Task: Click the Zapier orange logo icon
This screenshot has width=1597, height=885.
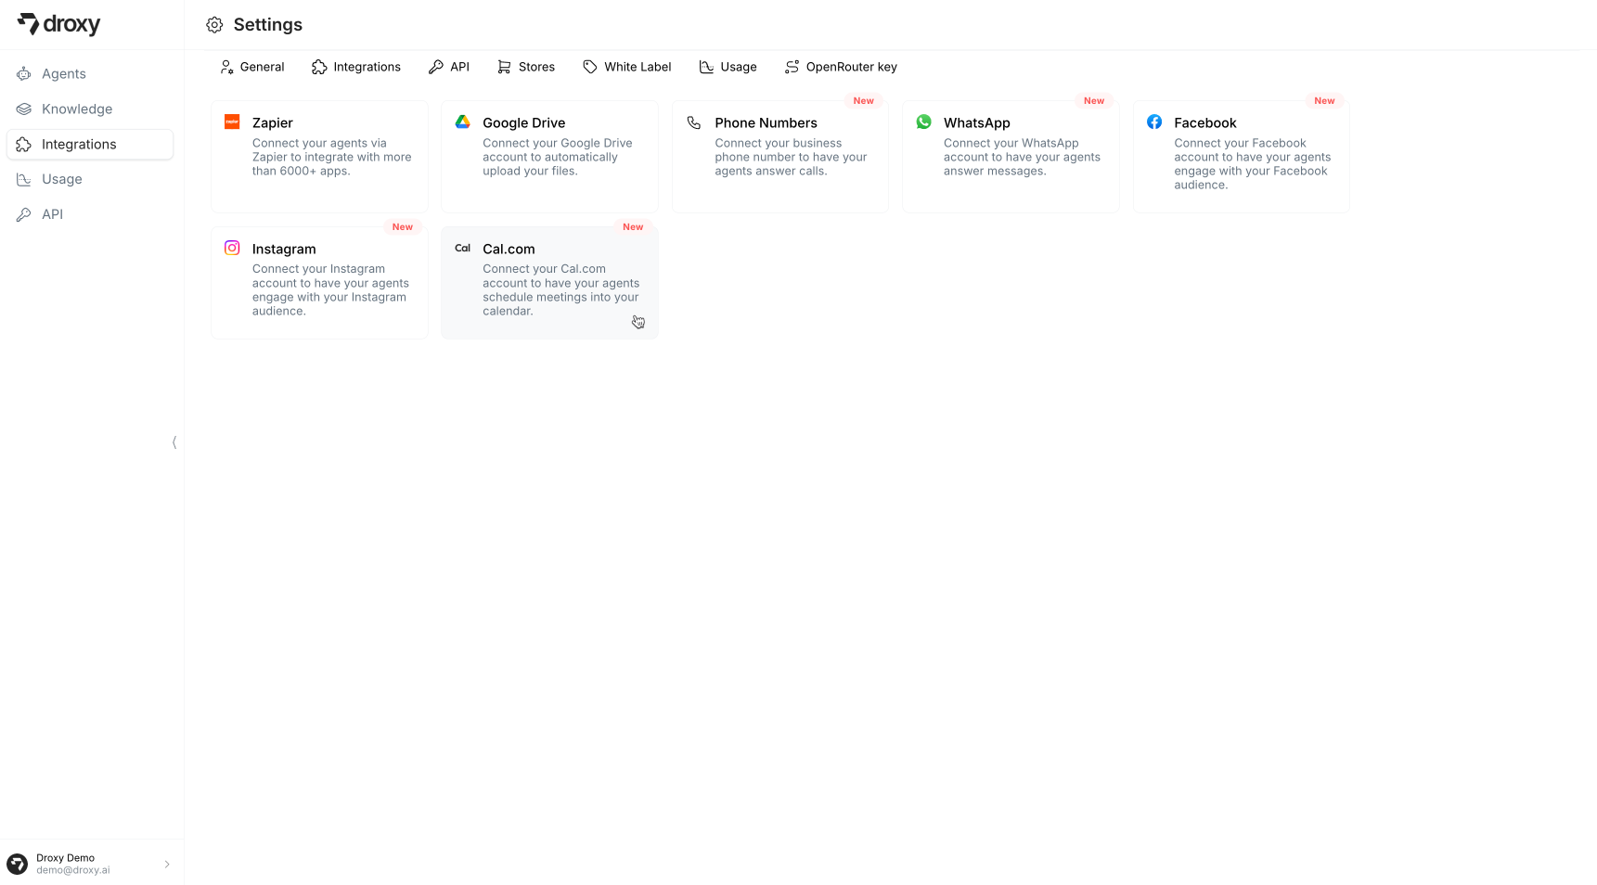Action: [x=232, y=122]
